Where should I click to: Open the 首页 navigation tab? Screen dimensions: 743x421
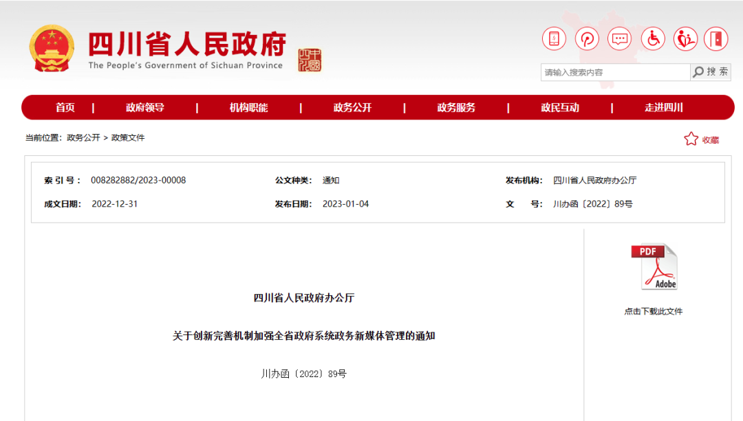click(65, 107)
